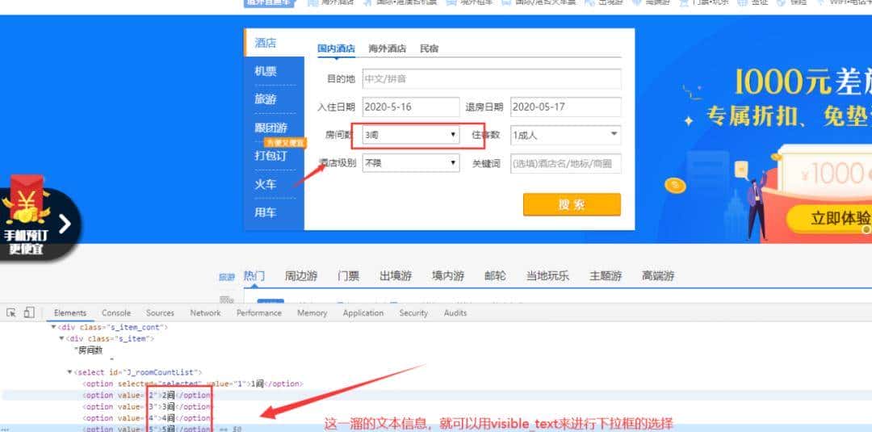Viewport: 872px width, 432px height.
Task: Switch to DevTools Elements tab
Action: click(x=70, y=313)
